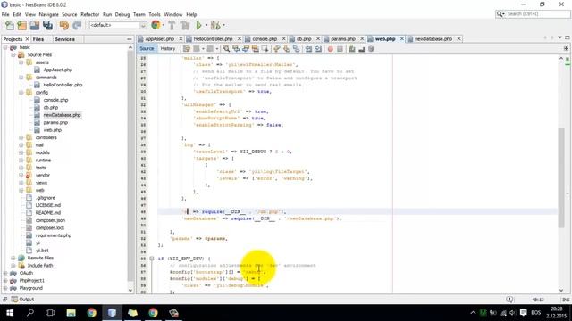Click the Comment editor toolbar icon
572x321 pixels.
(351, 49)
